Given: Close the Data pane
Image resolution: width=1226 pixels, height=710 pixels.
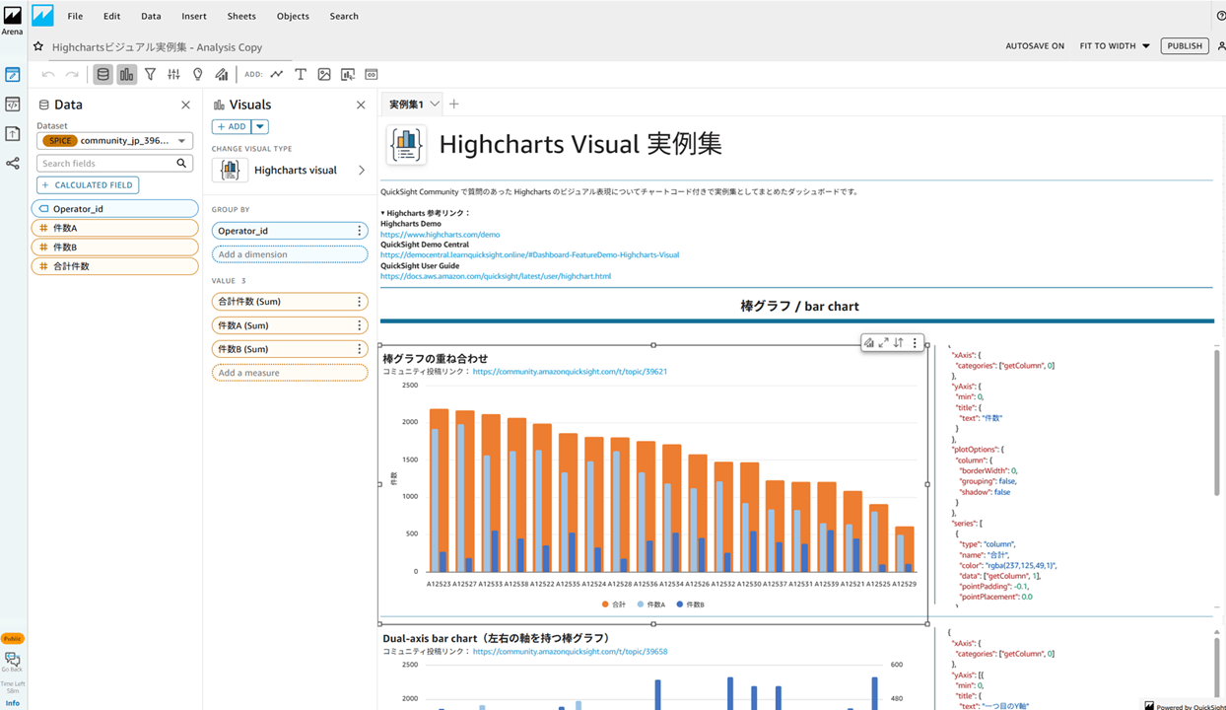Looking at the screenshot, I should pyautogui.click(x=185, y=105).
